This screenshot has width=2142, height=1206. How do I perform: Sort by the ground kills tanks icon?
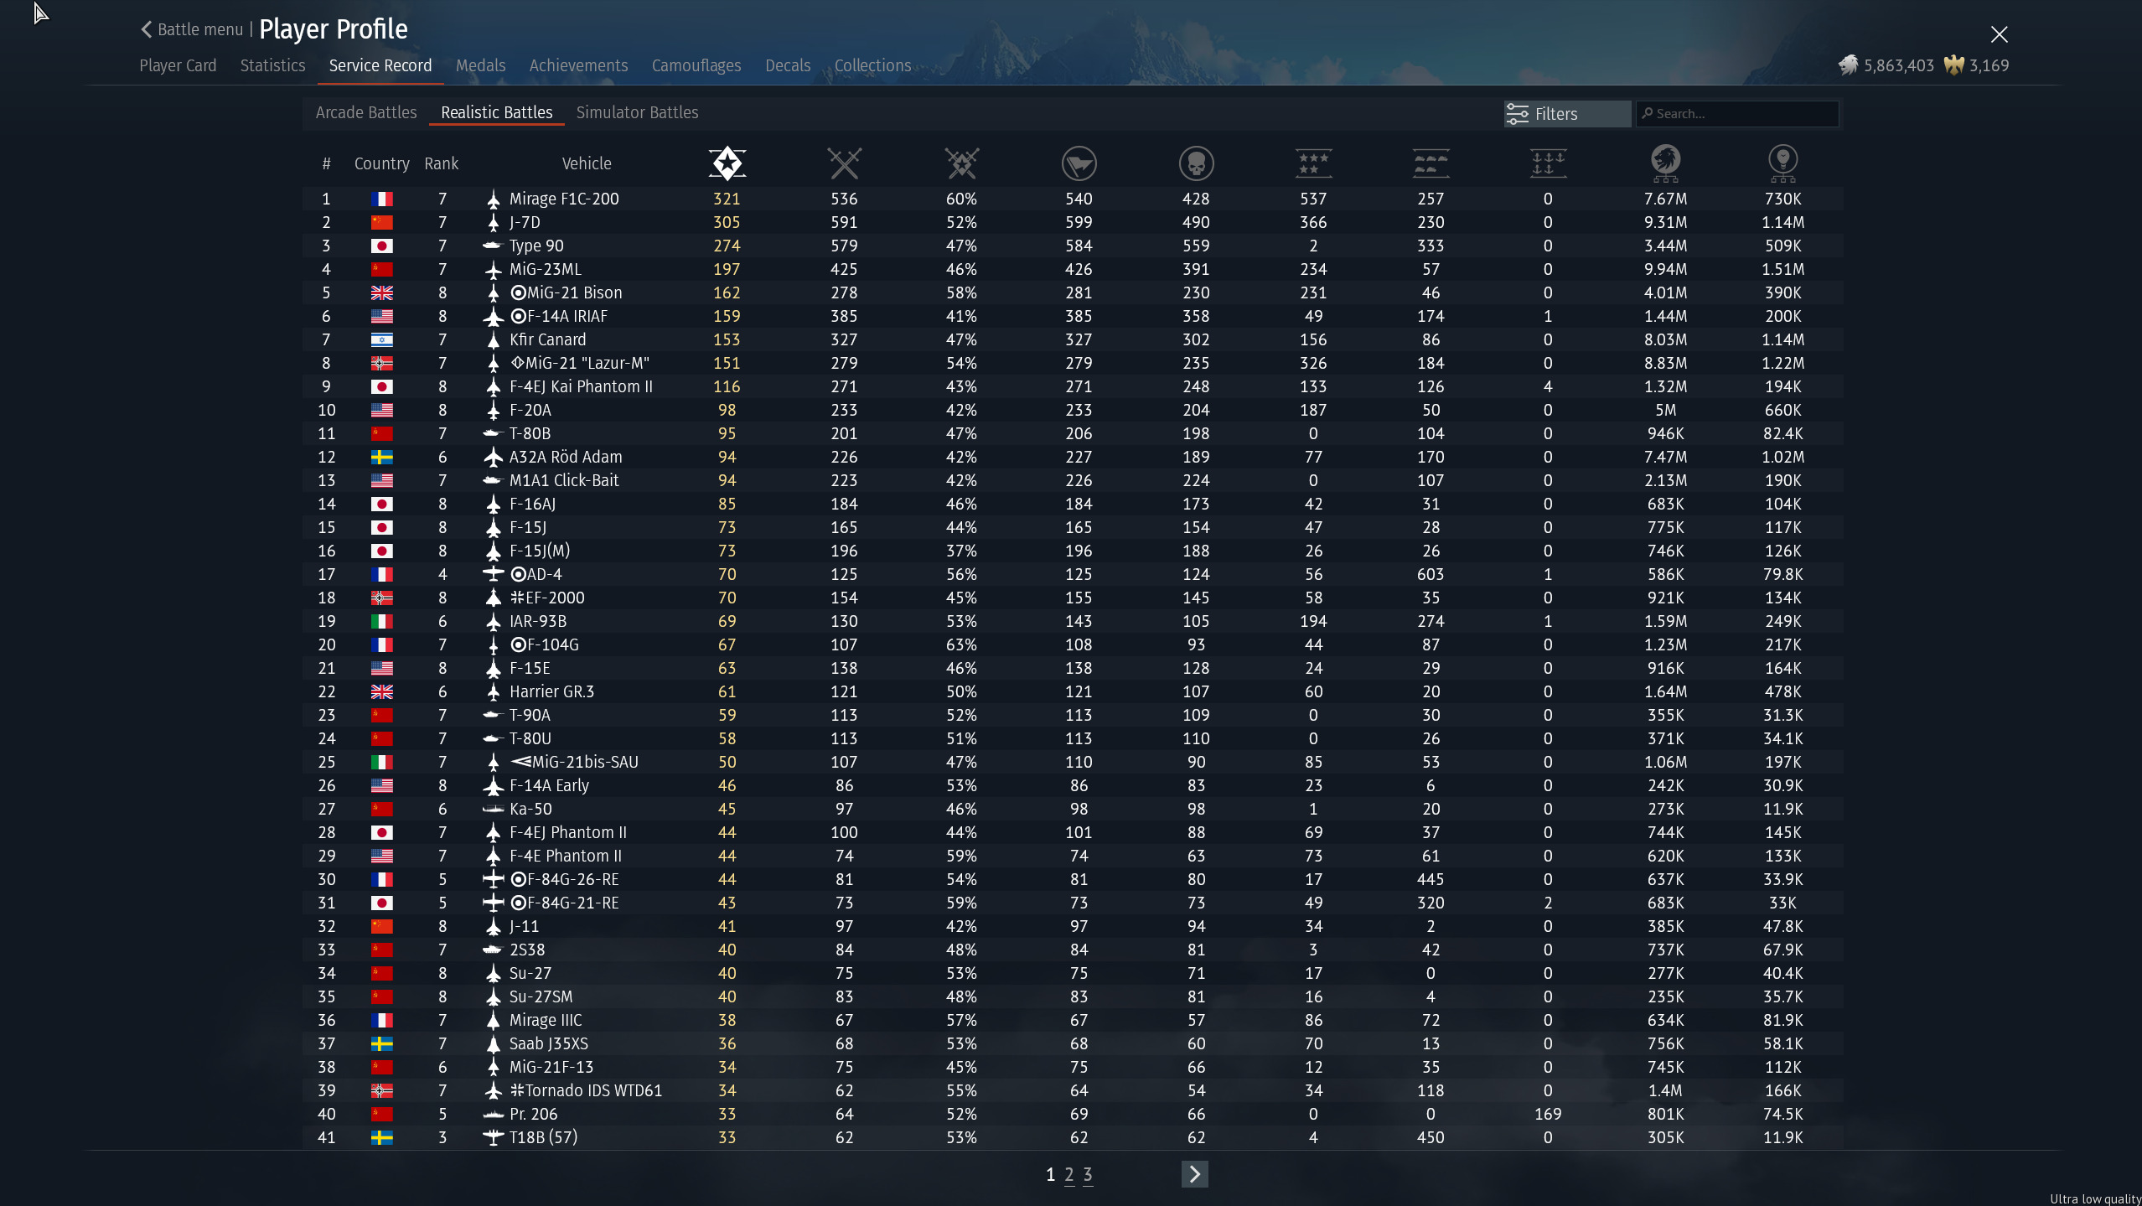pos(1431,163)
